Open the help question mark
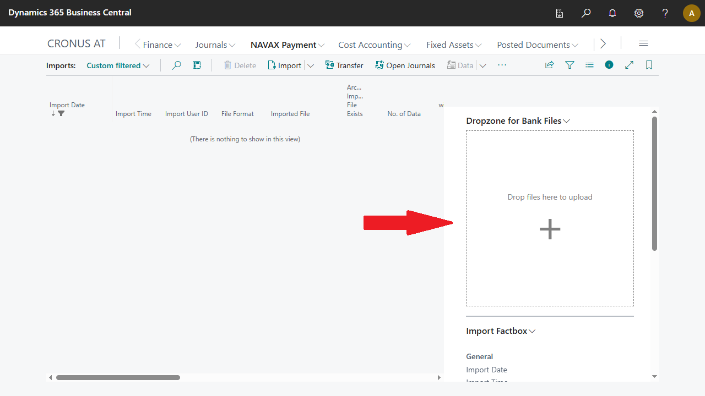 pyautogui.click(x=665, y=13)
